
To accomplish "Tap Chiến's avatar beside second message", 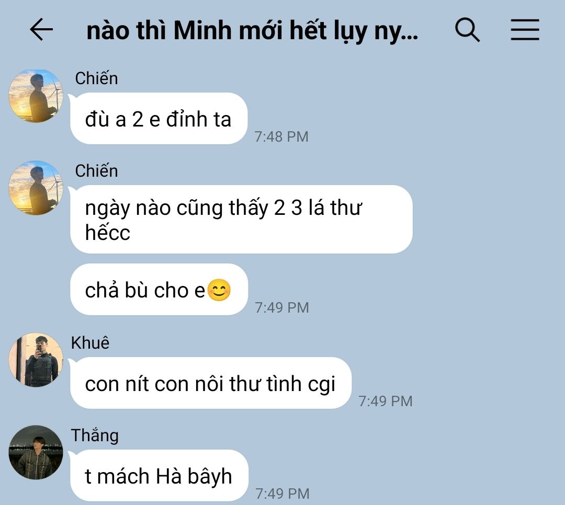I will pos(36,188).
